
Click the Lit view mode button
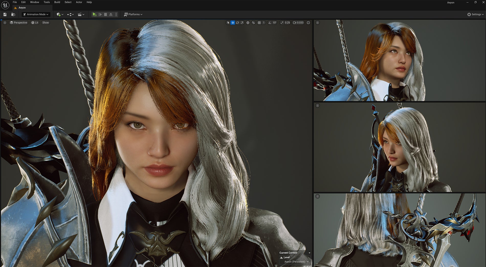[35, 23]
